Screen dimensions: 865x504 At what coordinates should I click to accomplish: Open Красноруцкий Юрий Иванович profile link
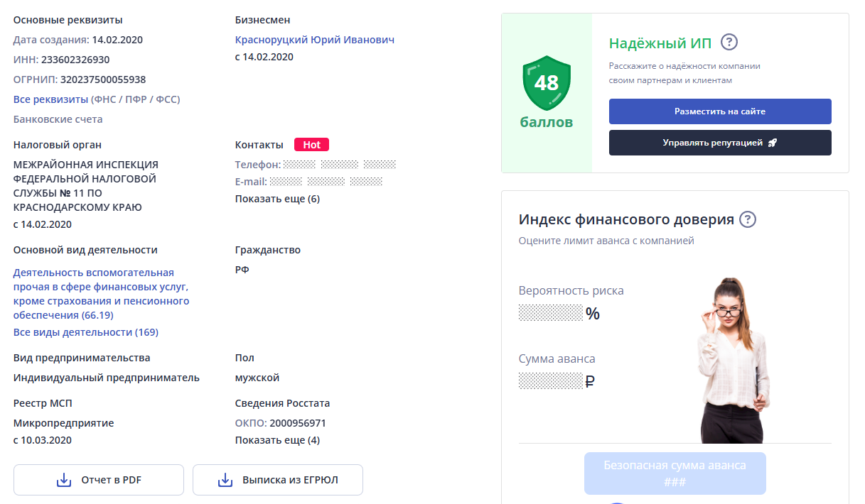314,40
